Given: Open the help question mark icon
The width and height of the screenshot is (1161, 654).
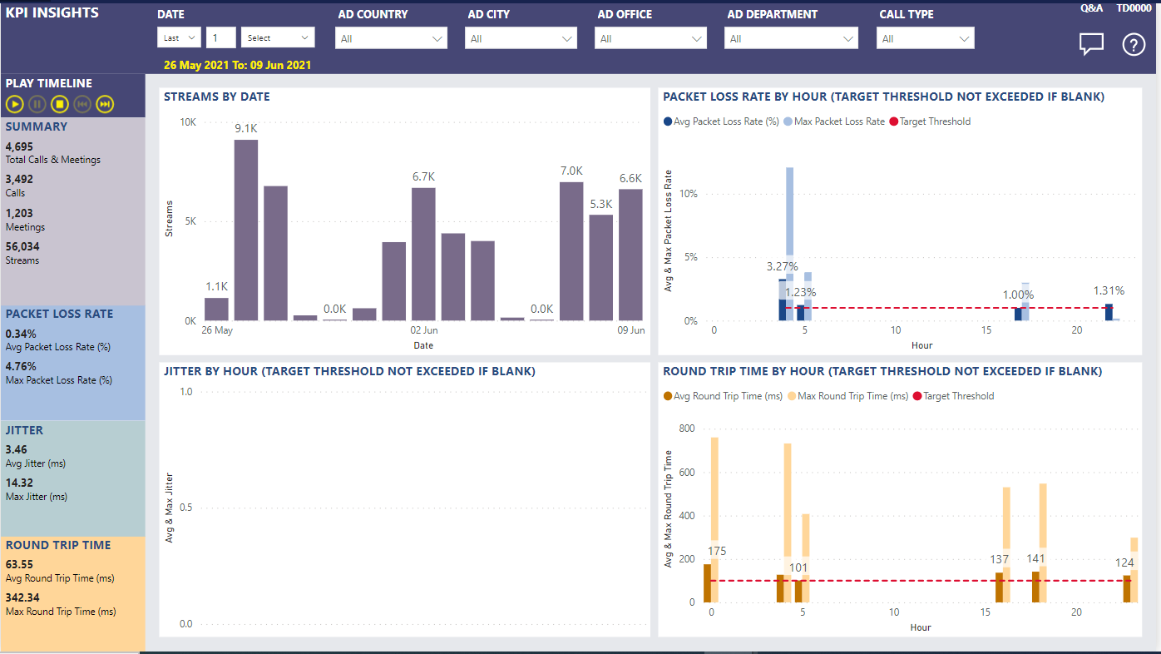Looking at the screenshot, I should click(x=1134, y=44).
